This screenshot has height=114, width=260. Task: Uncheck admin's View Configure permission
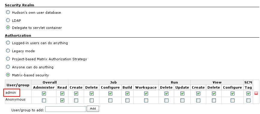point(232,94)
